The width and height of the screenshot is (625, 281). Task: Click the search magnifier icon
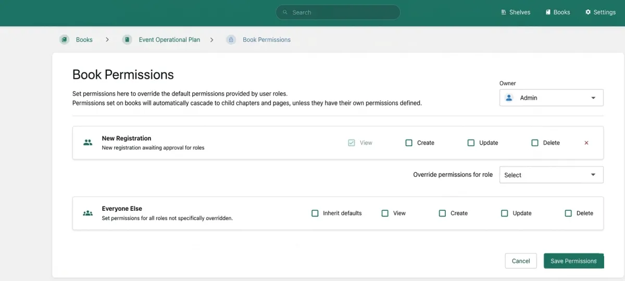[x=285, y=12]
